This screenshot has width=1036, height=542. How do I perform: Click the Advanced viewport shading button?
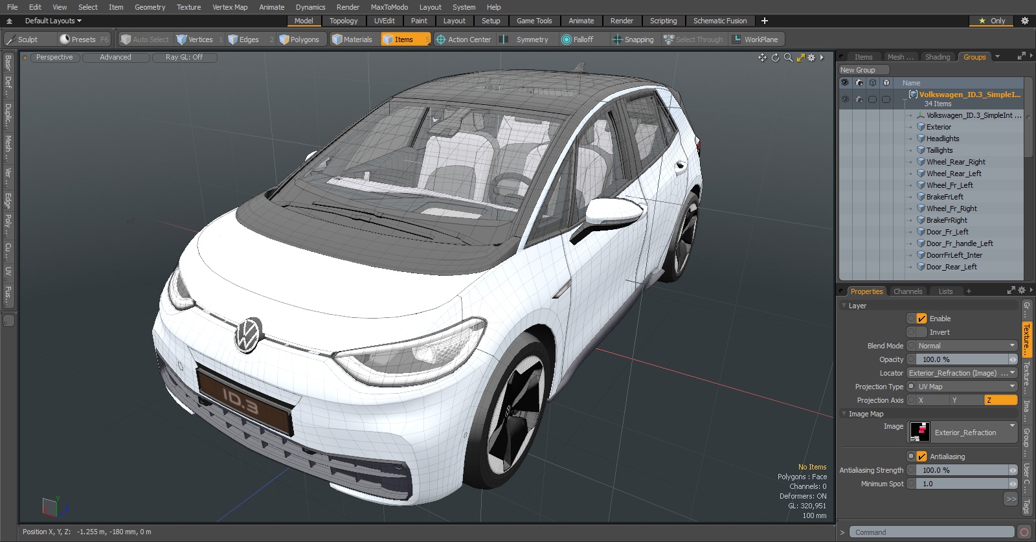115,58
